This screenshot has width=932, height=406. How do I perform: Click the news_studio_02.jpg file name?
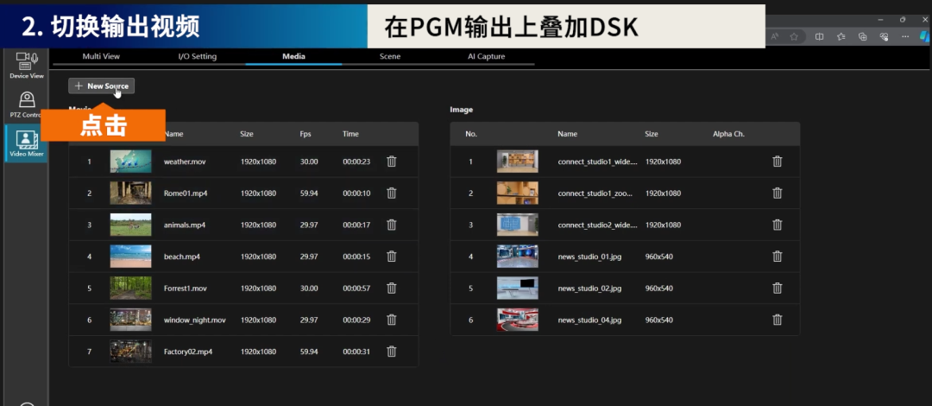pos(589,289)
